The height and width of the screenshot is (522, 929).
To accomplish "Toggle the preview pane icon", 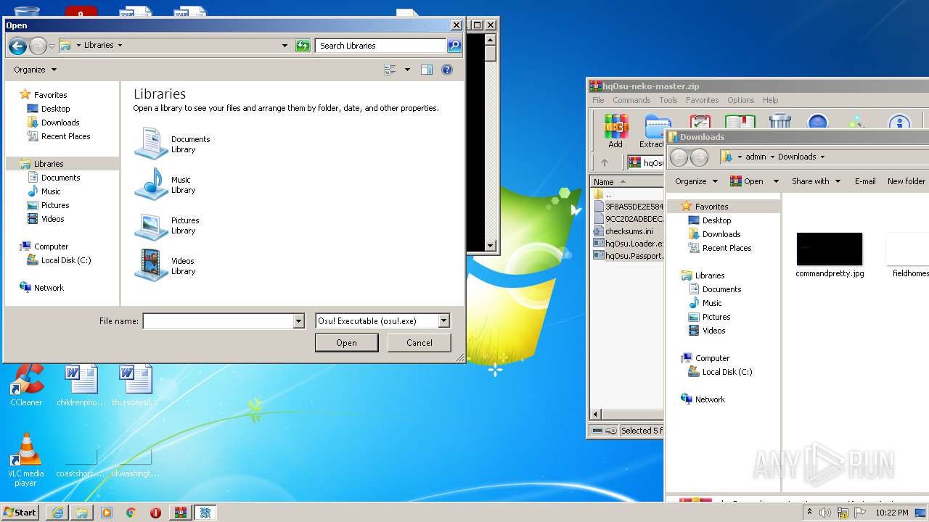I will (427, 70).
